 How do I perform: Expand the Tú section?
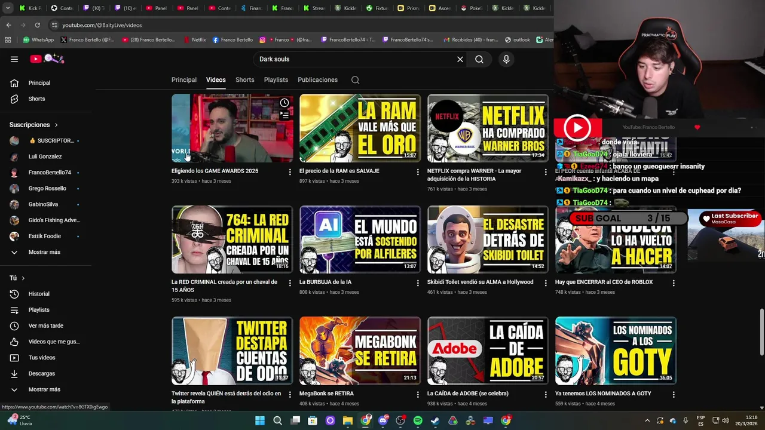(x=17, y=278)
